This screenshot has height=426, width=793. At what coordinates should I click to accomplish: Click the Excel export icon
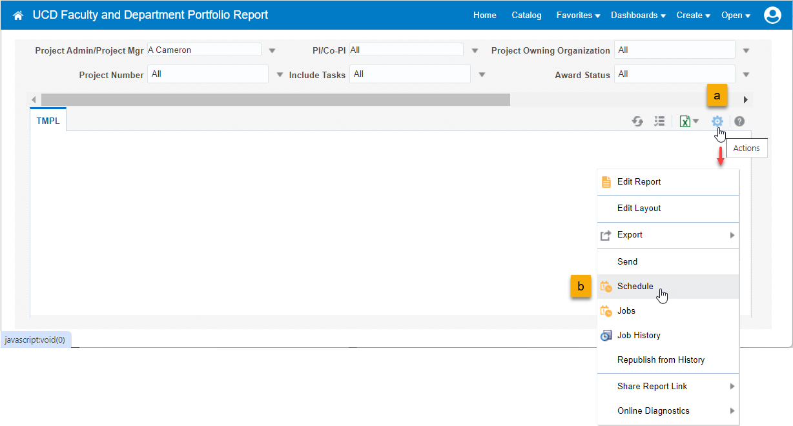point(686,121)
